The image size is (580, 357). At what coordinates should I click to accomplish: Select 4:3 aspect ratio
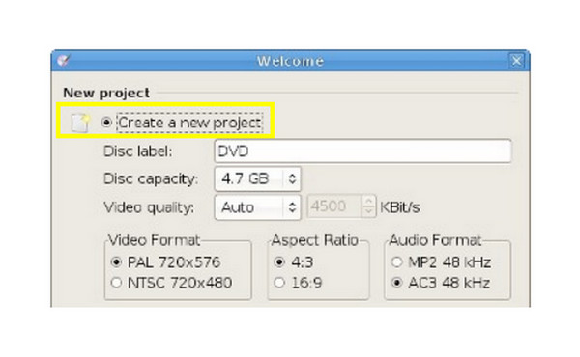[279, 262]
